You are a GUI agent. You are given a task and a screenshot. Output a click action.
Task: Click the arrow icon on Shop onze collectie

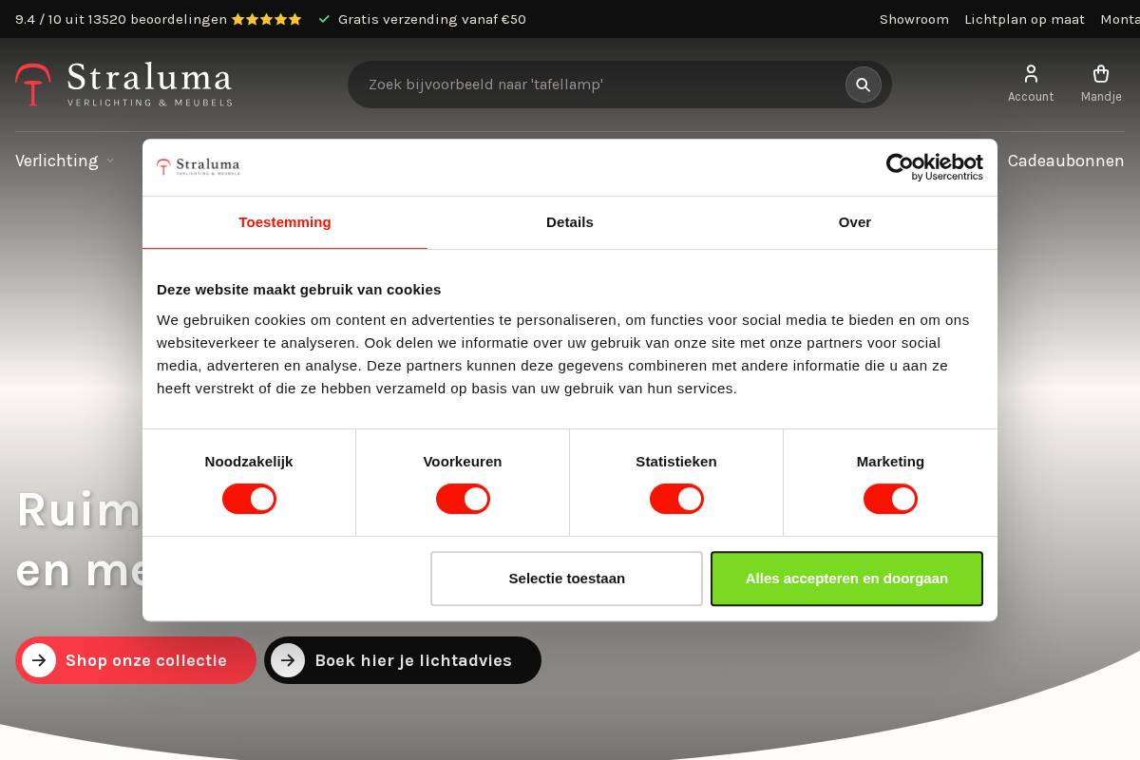point(39,660)
